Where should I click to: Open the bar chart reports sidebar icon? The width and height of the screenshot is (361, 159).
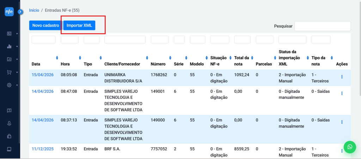click(9, 46)
